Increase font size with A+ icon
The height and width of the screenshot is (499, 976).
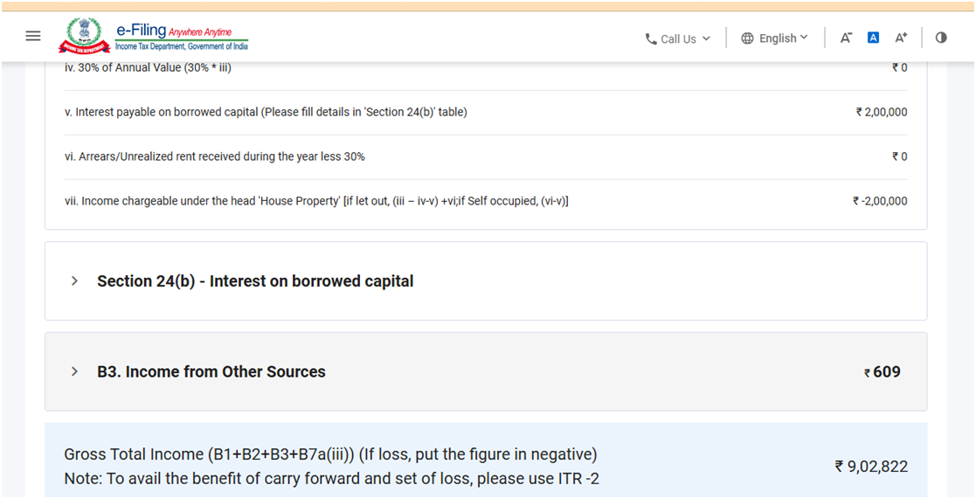click(901, 38)
